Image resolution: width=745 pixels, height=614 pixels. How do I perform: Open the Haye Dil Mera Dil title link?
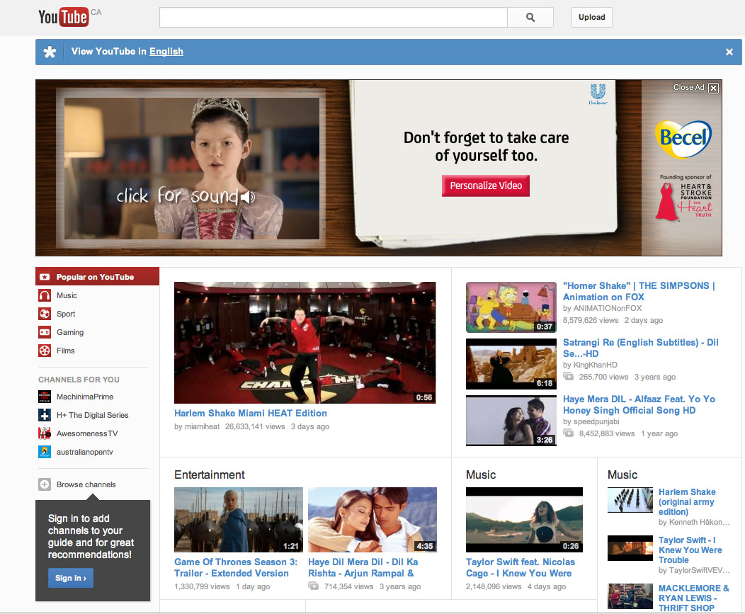coord(363,567)
